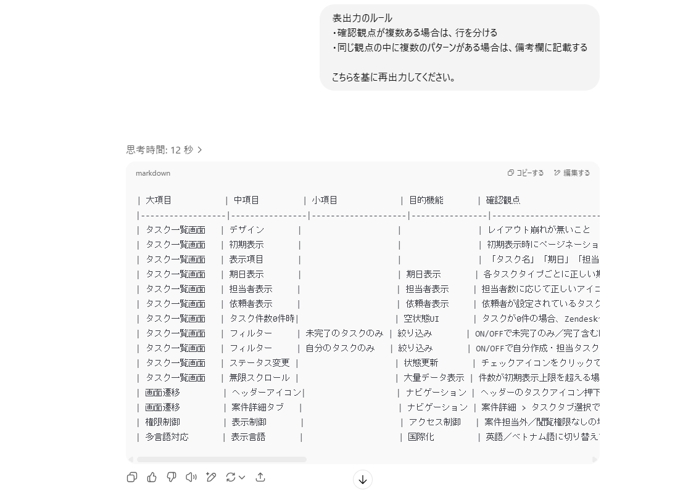The width and height of the screenshot is (675, 490).
Task: Click the 国際化 cell
Action: [x=421, y=437]
